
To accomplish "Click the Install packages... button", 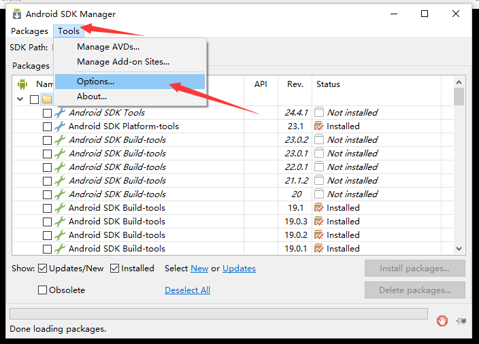I will click(x=415, y=269).
